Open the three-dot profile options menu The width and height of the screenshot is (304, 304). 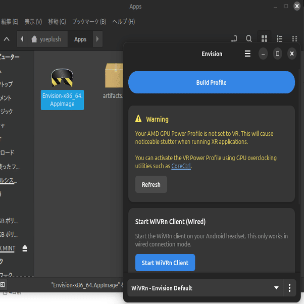point(289,288)
